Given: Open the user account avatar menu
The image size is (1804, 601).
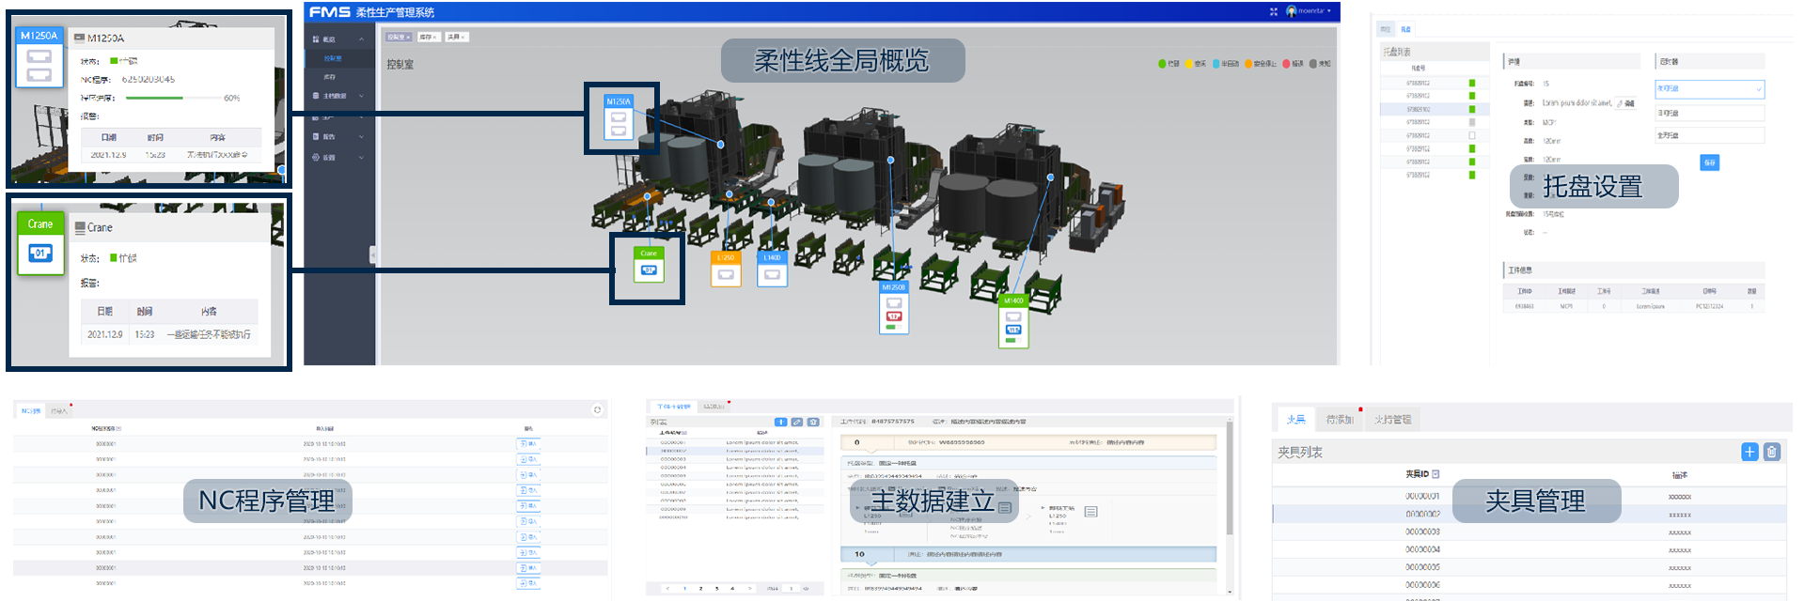Looking at the screenshot, I should click(x=1292, y=11).
